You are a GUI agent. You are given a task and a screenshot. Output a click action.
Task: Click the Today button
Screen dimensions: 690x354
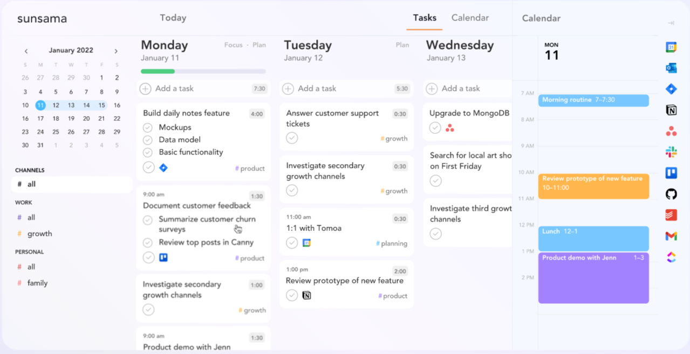[173, 18]
